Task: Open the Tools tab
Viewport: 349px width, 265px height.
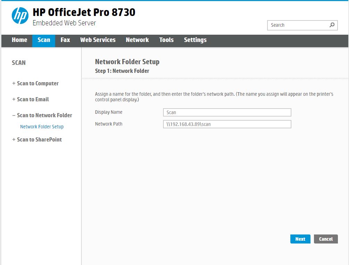Action: pos(167,40)
